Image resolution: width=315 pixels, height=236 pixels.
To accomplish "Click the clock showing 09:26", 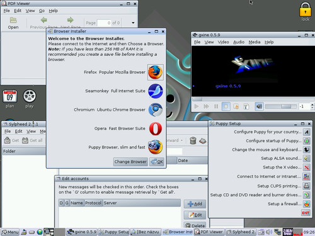I will pyautogui.click(x=309, y=232).
